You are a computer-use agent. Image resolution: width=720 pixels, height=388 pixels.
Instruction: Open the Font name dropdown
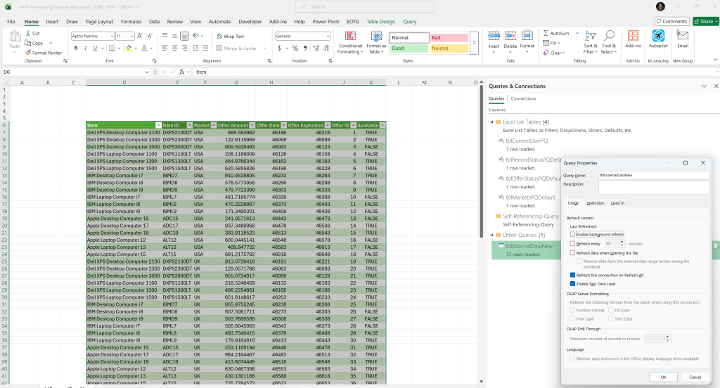(x=112, y=36)
